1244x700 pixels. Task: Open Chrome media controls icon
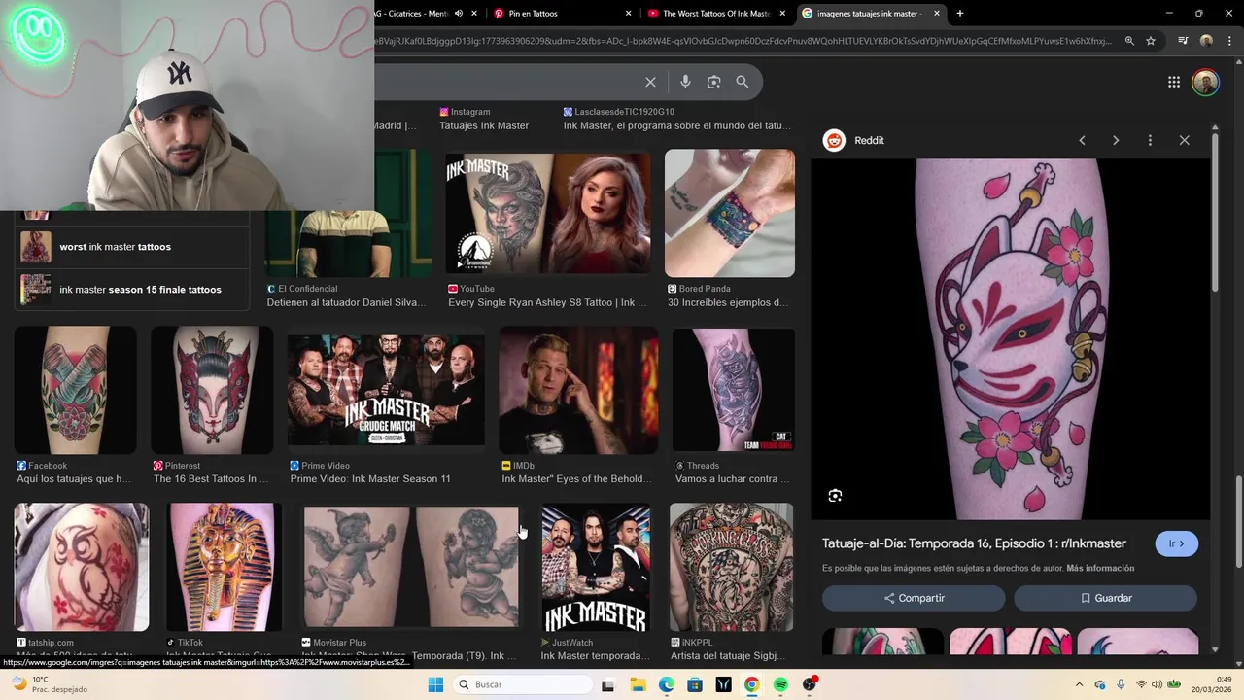point(1183,41)
